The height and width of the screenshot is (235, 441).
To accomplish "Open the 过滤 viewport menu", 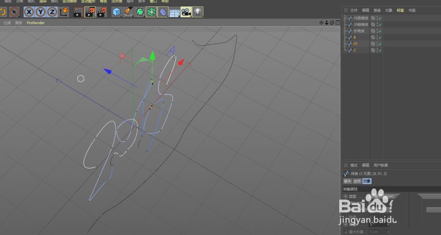I will (7, 23).
